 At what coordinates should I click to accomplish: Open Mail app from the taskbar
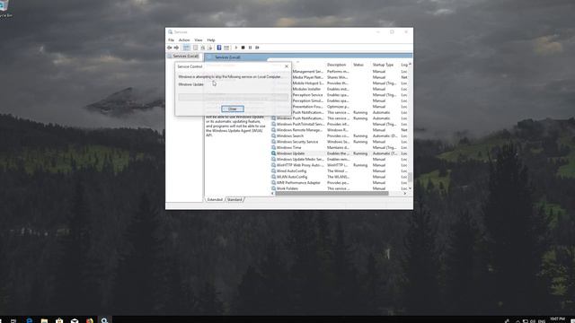75,320
